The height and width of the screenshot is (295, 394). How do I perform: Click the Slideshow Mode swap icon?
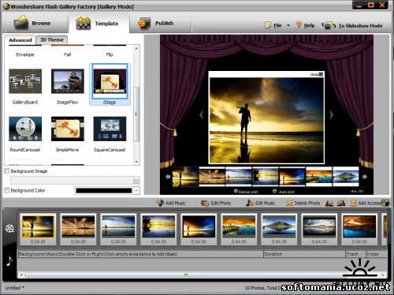pos(329,25)
